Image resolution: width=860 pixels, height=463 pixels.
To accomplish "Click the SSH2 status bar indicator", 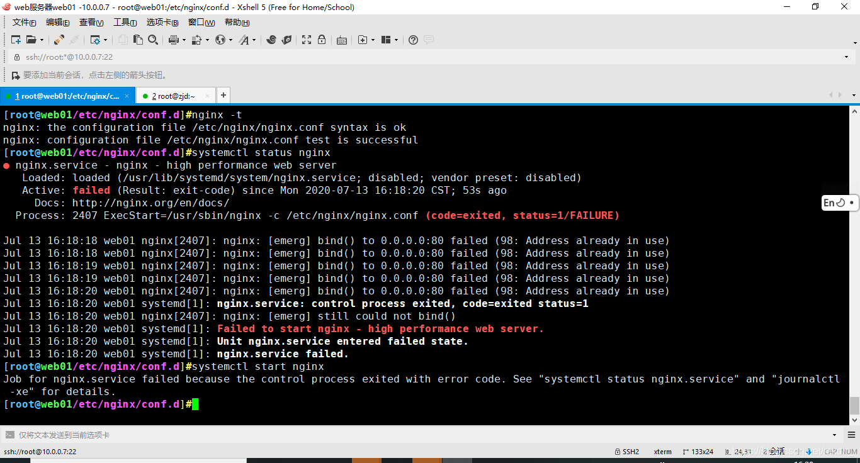I will click(626, 452).
